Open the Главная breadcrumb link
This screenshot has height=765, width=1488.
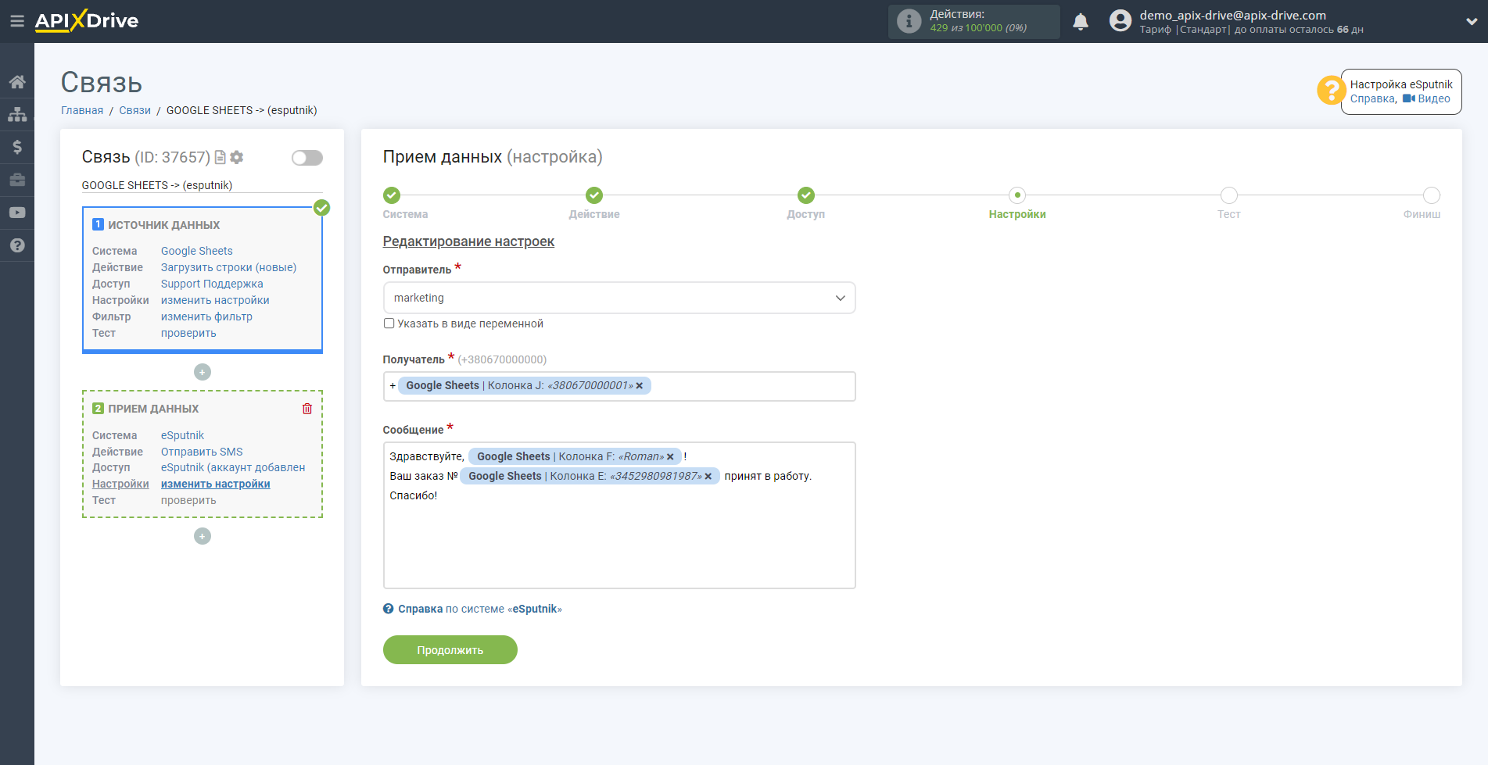click(82, 110)
